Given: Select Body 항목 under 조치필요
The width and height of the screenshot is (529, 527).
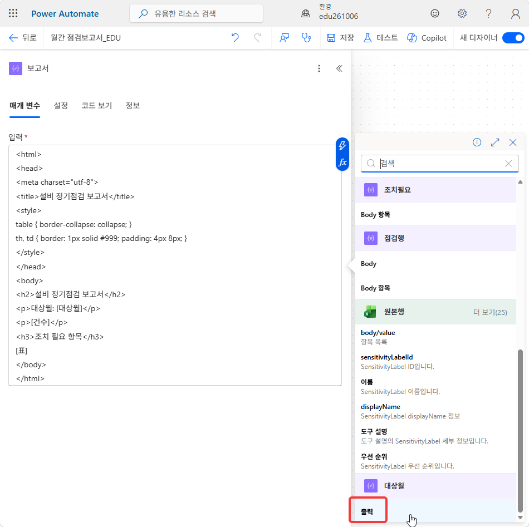Looking at the screenshot, I should tap(435, 215).
